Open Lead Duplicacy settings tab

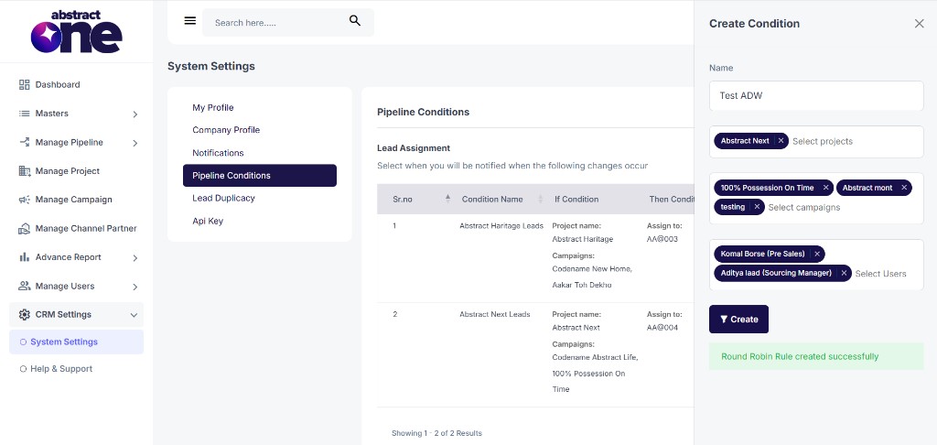click(223, 198)
